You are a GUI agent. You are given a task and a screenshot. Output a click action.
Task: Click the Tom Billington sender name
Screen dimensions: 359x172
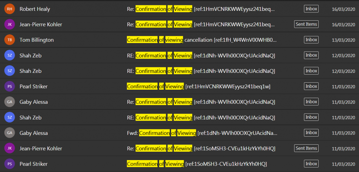click(36, 40)
